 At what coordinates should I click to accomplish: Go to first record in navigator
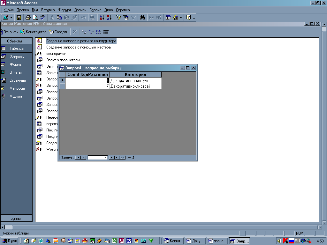(78, 158)
